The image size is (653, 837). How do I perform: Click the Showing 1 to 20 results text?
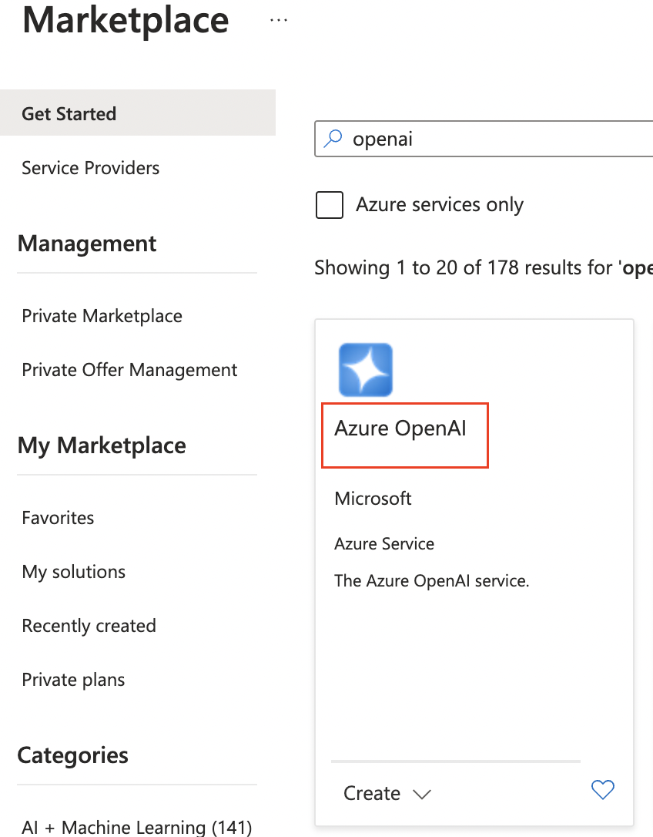click(x=483, y=268)
